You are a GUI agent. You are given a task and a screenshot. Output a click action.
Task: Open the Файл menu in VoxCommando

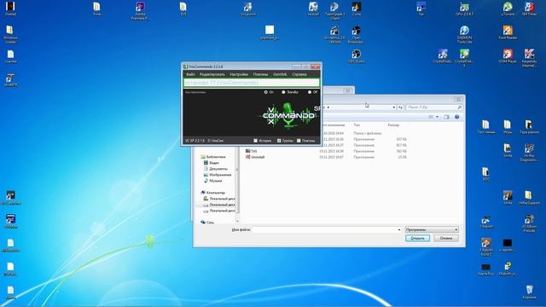pos(190,74)
